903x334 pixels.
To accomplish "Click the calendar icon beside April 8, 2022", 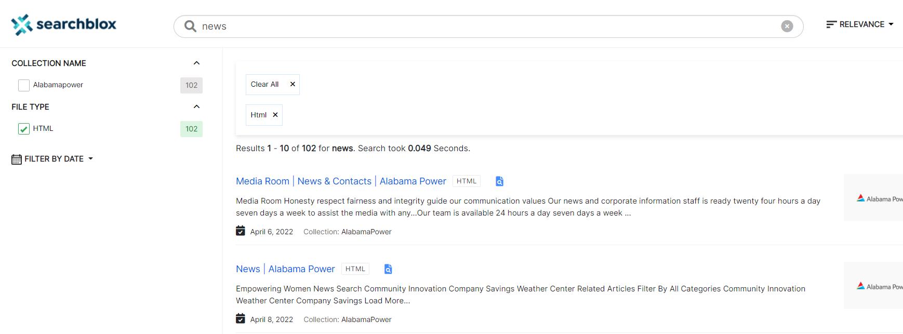I will click(241, 318).
